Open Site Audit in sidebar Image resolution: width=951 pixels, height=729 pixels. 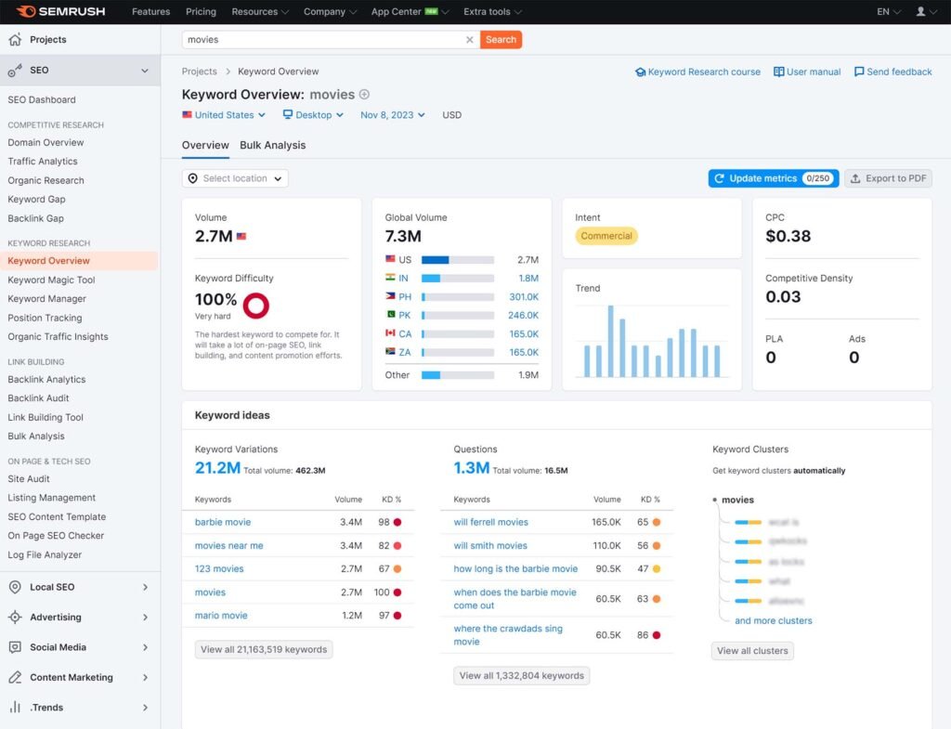(29, 478)
